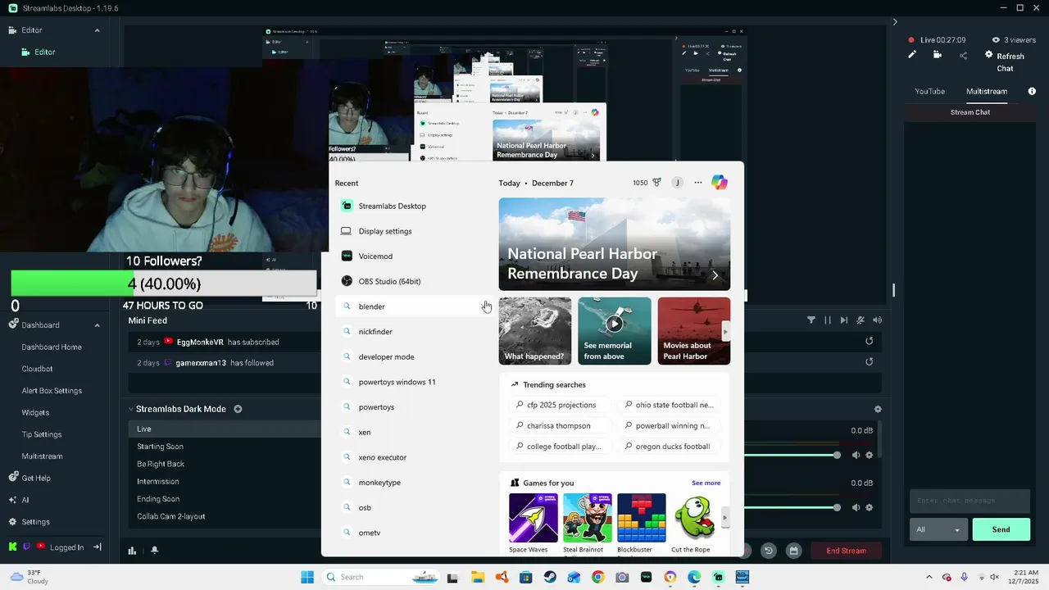Open the three-dot menu in search panel

click(698, 183)
